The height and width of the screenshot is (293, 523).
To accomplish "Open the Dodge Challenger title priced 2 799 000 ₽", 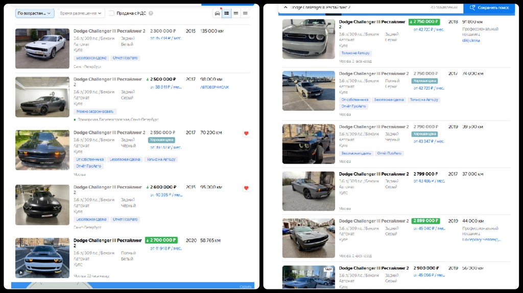I will pos(374,174).
